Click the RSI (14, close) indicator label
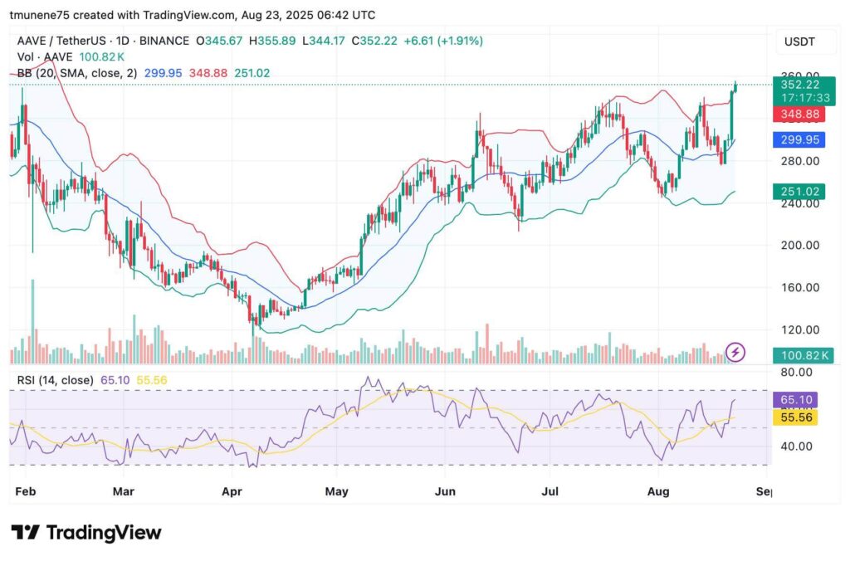Viewport: 850px width, 561px height. point(56,381)
